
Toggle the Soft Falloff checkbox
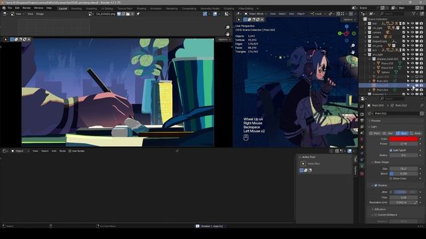pyautogui.click(x=391, y=150)
